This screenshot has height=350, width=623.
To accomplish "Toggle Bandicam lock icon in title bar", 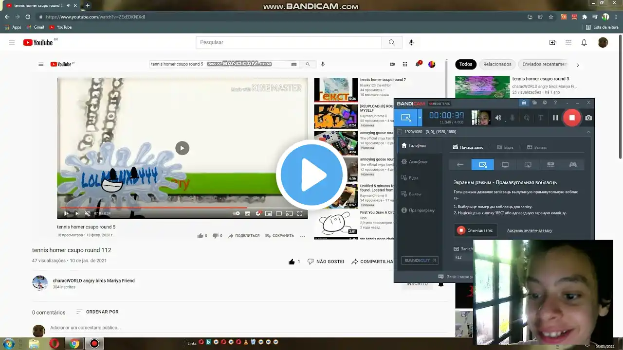I will click(x=524, y=103).
